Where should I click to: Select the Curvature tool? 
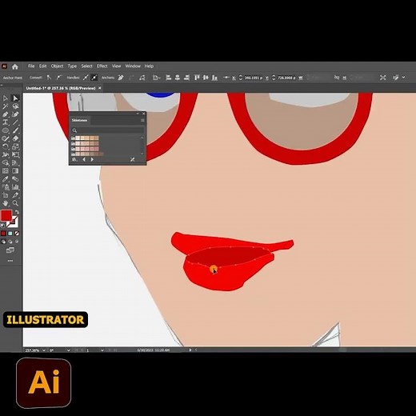(15, 114)
